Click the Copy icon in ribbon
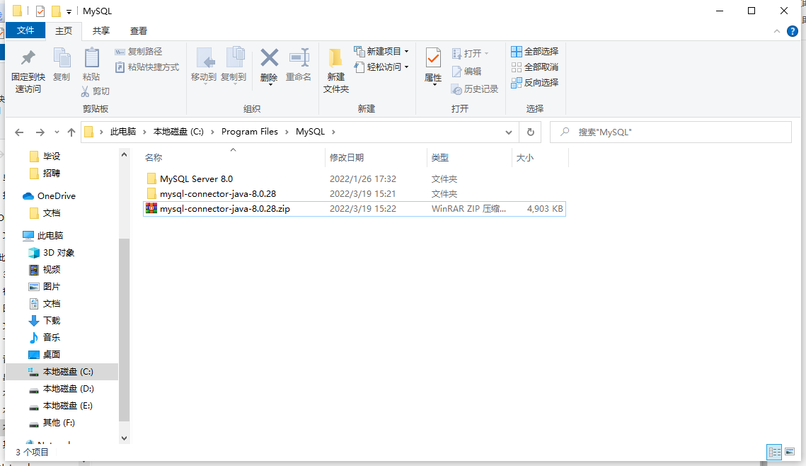This screenshot has height=466, width=806. (x=62, y=58)
